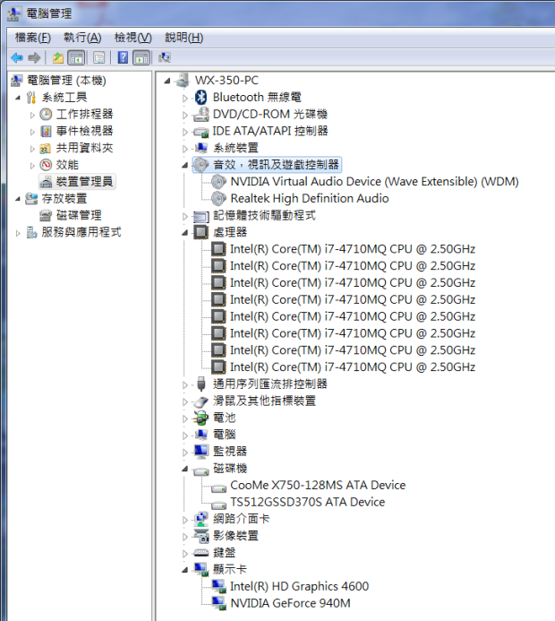
Task: Click the 工作排程器 clock icon
Action: [46, 115]
